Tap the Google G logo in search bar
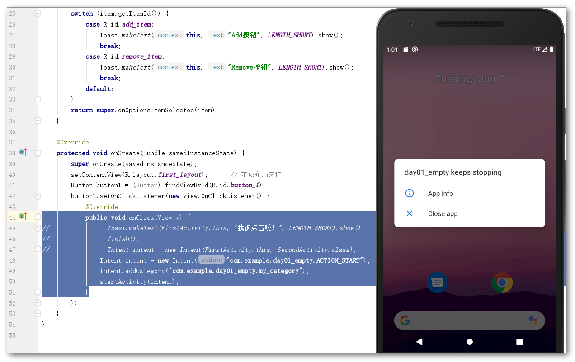This screenshot has height=362, width=575. pos(405,320)
